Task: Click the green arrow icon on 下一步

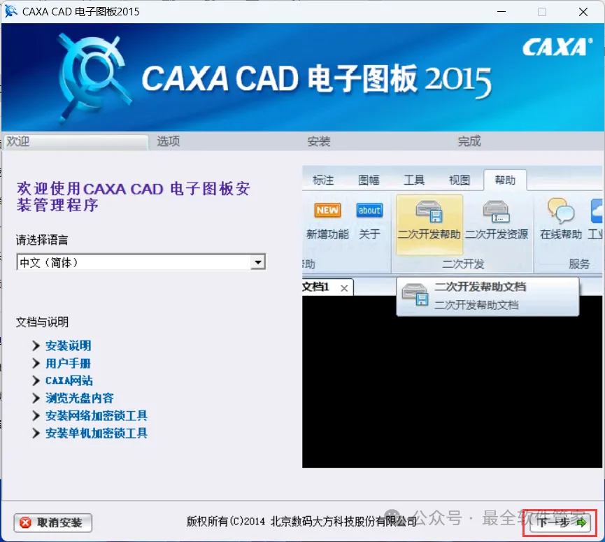Action: (x=581, y=523)
